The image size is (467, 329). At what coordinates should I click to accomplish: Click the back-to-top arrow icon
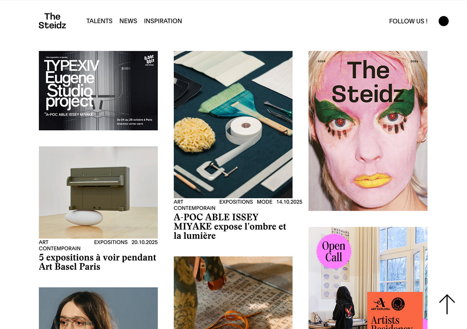point(447,304)
